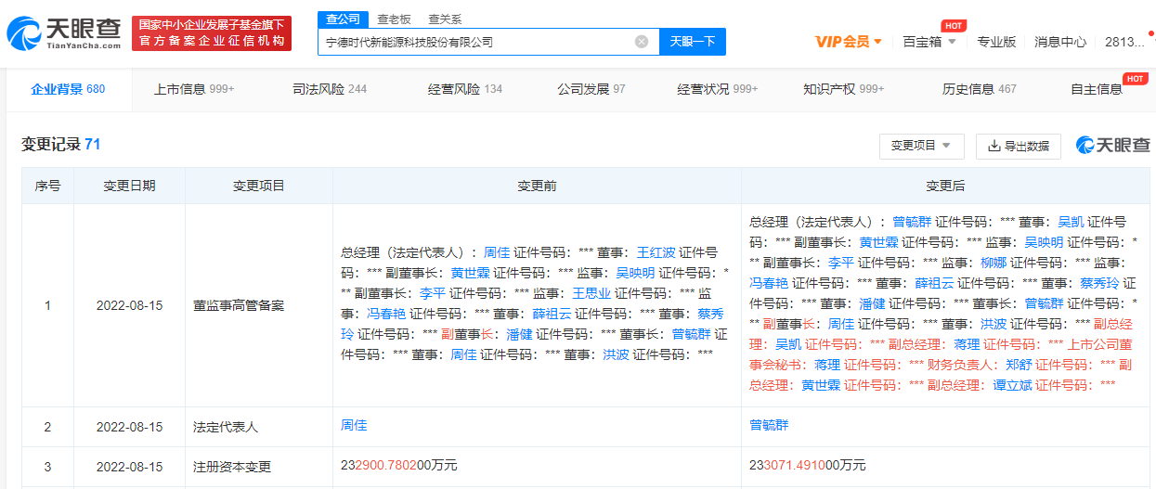Select the 司法风险 244 tab

pos(330,89)
